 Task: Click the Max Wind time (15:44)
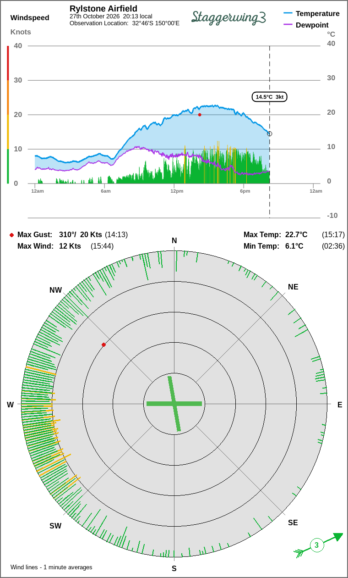102,246
